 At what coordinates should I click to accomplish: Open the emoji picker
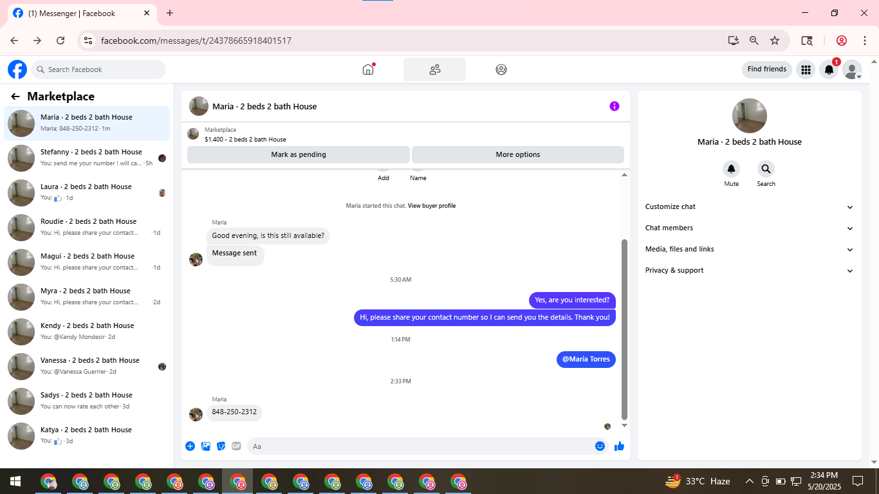(x=600, y=446)
